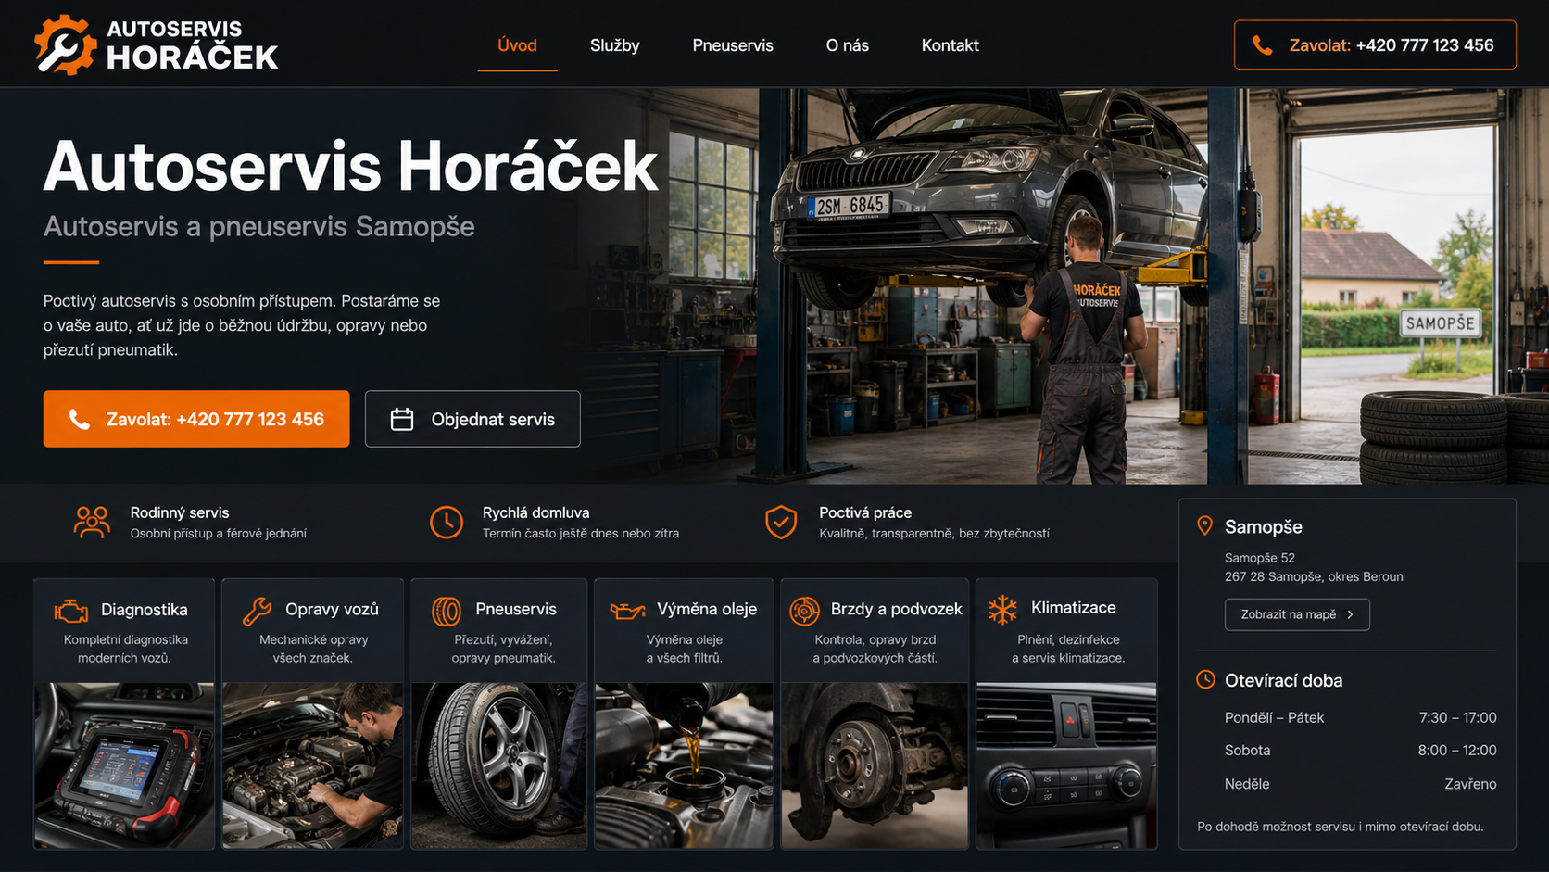1549x872 pixels.
Task: Open the Brzdy a podvozek service title
Action: point(896,610)
